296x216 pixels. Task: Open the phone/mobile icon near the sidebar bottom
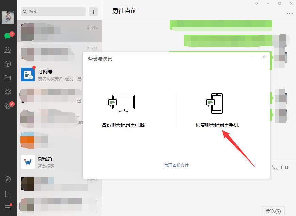[8, 193]
